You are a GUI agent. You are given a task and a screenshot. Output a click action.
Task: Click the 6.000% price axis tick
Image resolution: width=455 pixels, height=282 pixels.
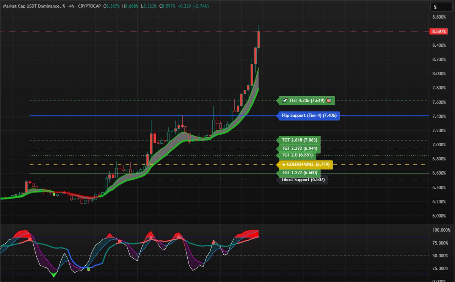click(438, 216)
